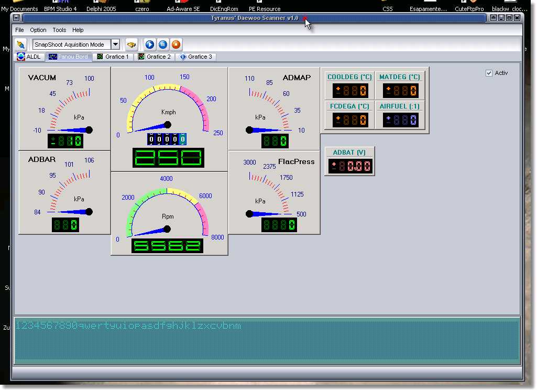Click the FlacPress gauge needle

click(x=264, y=214)
